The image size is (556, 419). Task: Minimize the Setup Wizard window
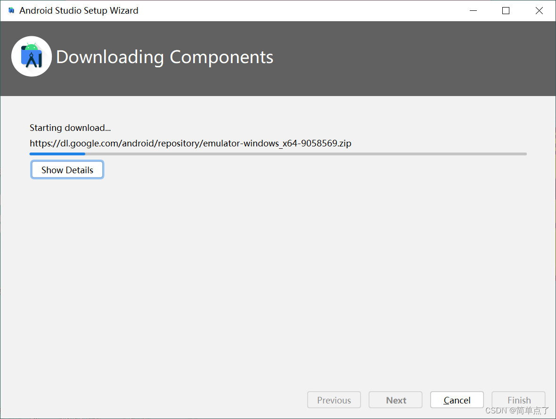[x=473, y=10]
